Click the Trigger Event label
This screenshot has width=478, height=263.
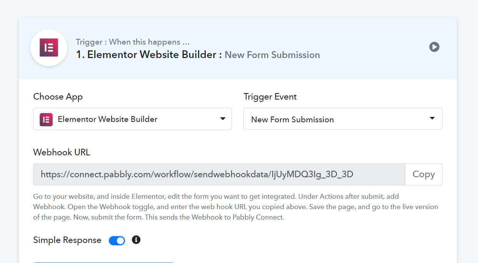270,97
